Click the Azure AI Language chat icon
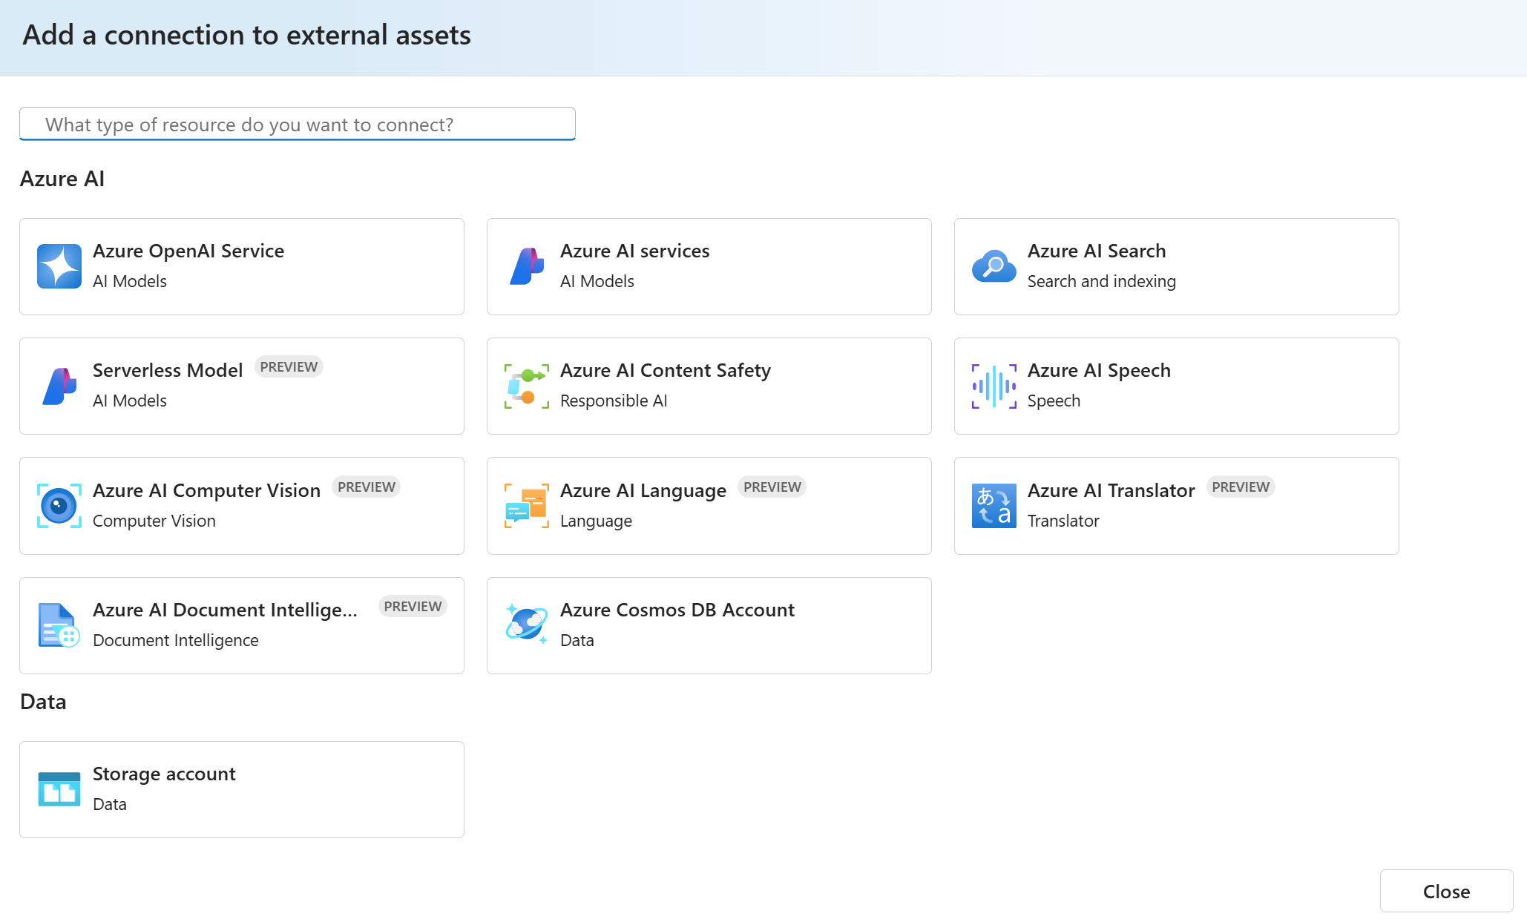Viewport: 1527px width, 922px height. [527, 506]
